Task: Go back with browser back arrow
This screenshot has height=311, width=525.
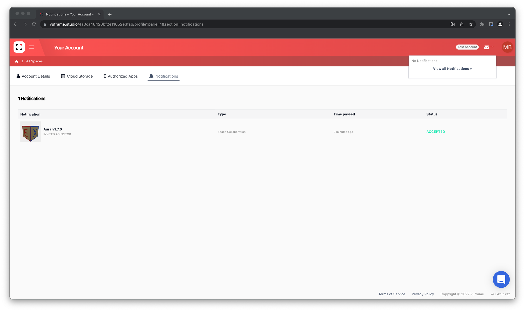Action: [16, 24]
